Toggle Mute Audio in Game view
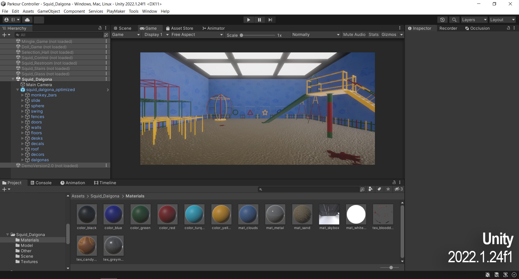519x279 pixels. tap(354, 35)
